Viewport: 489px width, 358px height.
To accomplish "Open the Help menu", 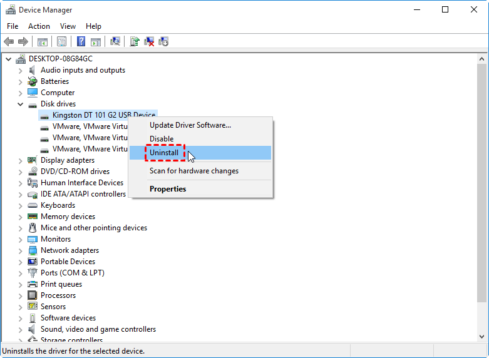I will pyautogui.click(x=93, y=26).
